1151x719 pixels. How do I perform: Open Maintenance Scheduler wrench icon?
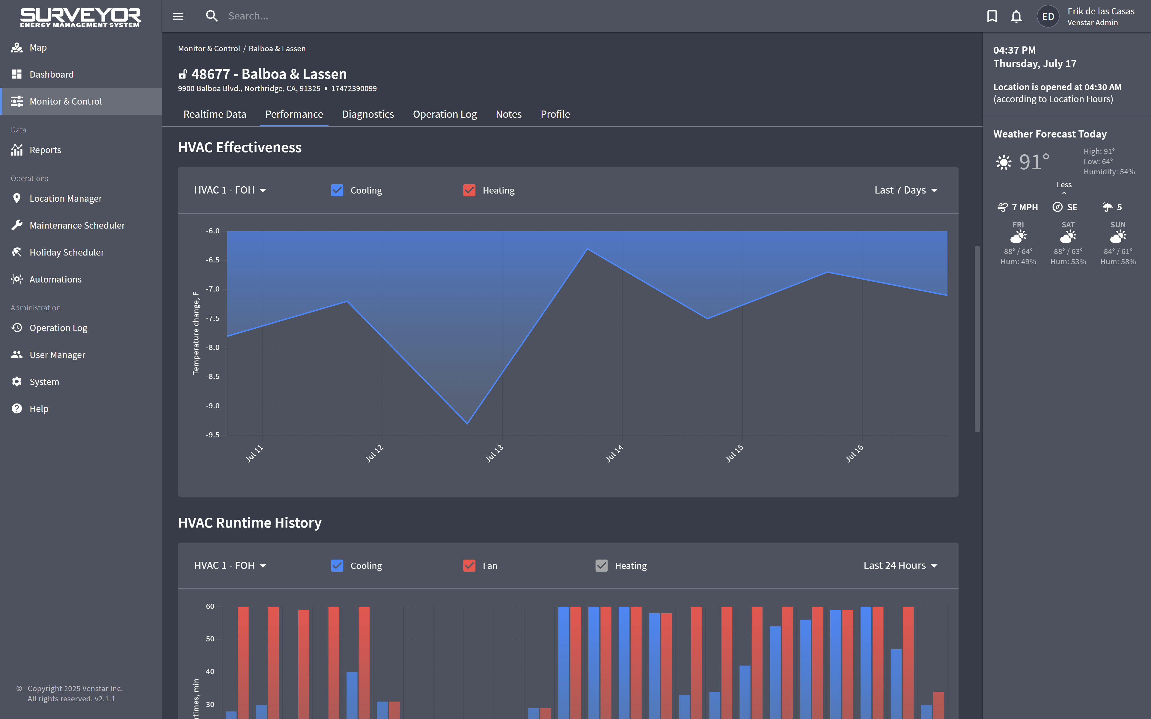tap(17, 225)
